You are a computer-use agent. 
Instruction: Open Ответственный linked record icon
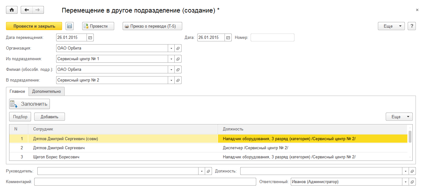tap(413, 182)
